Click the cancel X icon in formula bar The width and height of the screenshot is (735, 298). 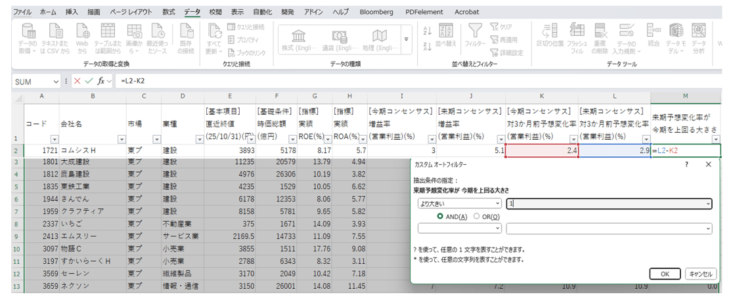tap(77, 81)
